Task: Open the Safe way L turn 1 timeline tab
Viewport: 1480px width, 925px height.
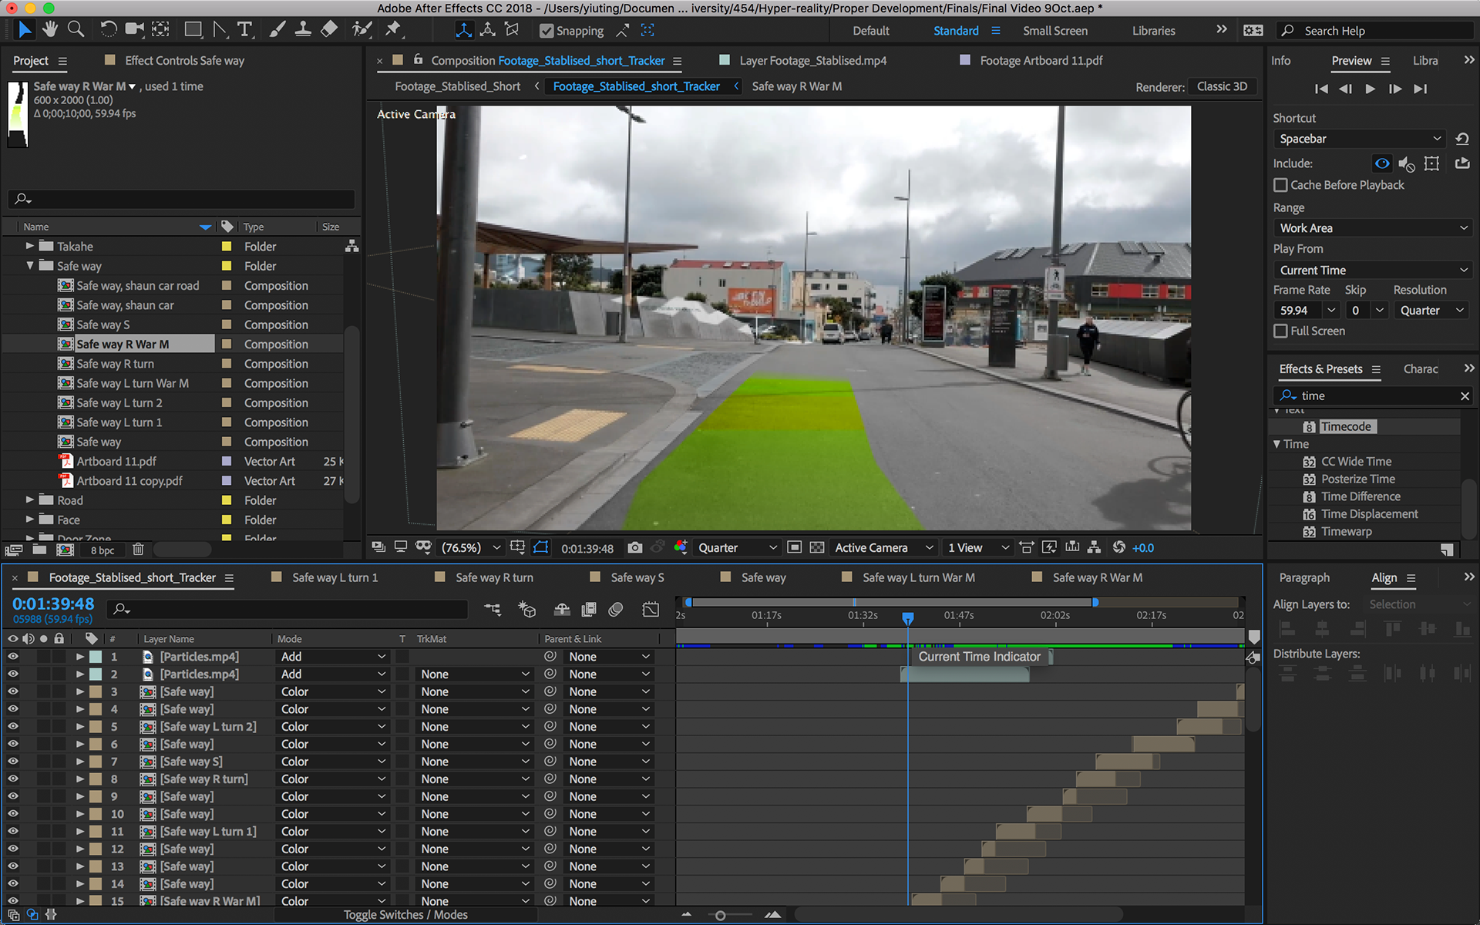Action: 335,577
